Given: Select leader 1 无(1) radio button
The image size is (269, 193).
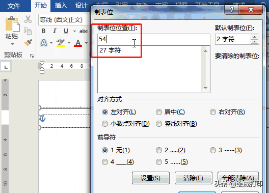Looking at the screenshot, I should [x=105, y=150].
